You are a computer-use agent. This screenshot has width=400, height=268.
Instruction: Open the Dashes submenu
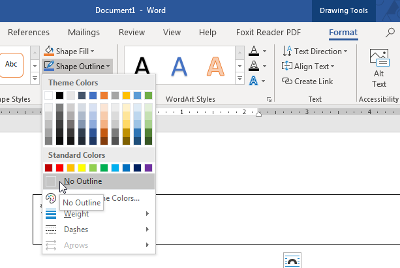(x=98, y=230)
